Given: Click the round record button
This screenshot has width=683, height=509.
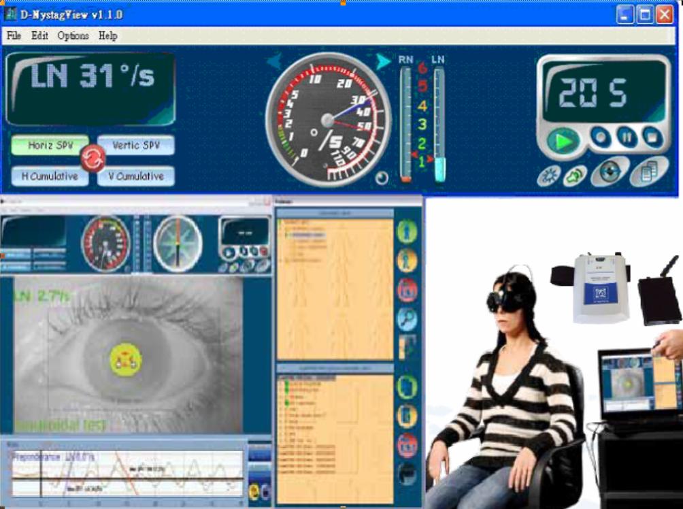Looking at the screenshot, I should (x=599, y=136).
